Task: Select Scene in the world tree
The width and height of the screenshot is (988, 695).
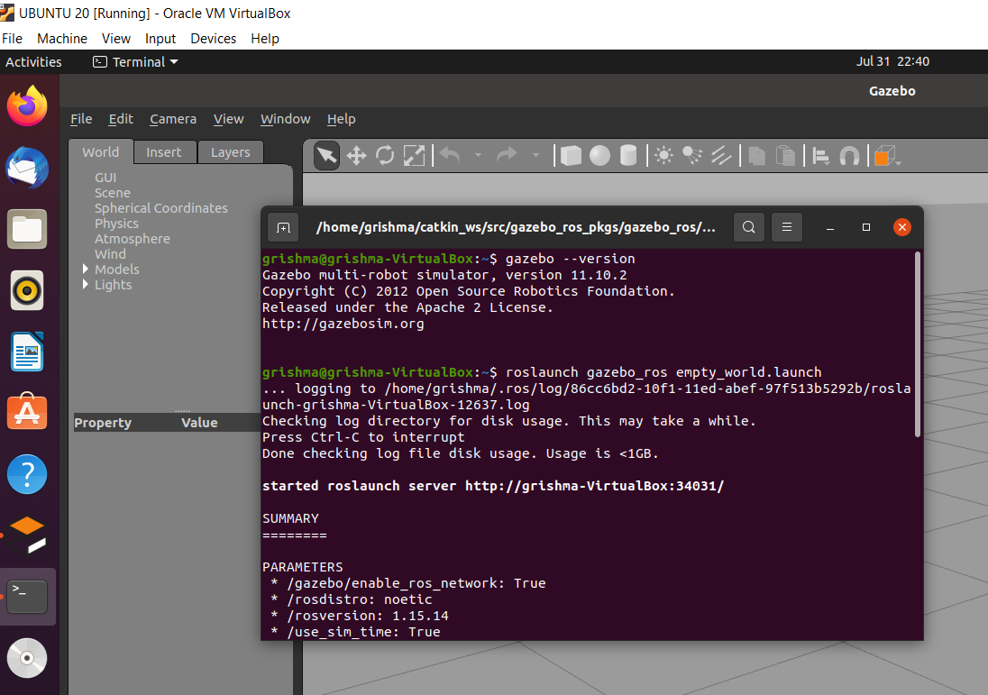Action: point(112,193)
